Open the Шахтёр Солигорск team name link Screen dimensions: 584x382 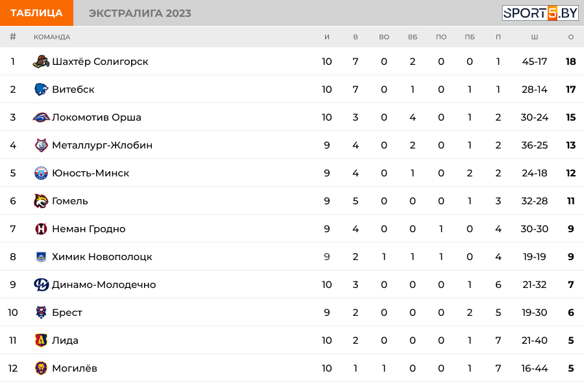click(100, 62)
